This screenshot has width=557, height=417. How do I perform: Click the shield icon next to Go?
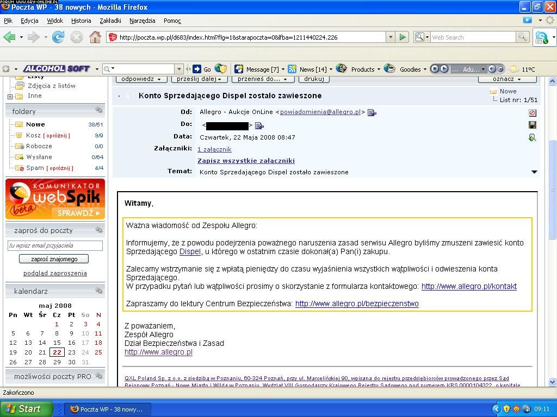coord(221,69)
